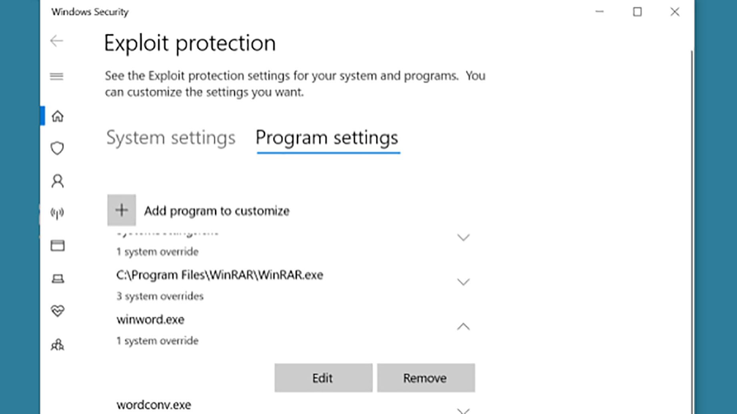Open Device performance & health heart icon
This screenshot has width=737, height=414.
click(58, 311)
